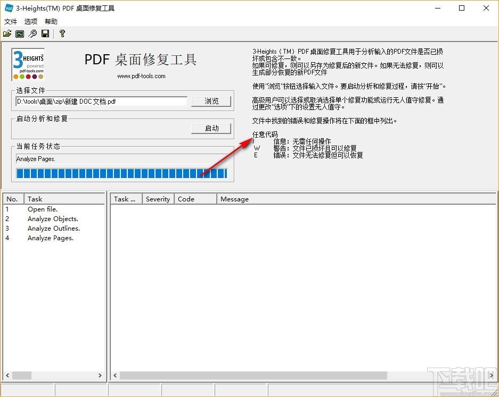The image size is (499, 397).
Task: Click the PDF app icon in title bar
Action: [9, 8]
